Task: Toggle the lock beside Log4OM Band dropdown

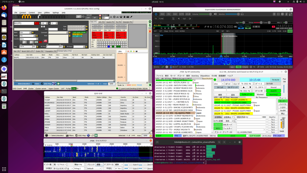Action: point(33,33)
